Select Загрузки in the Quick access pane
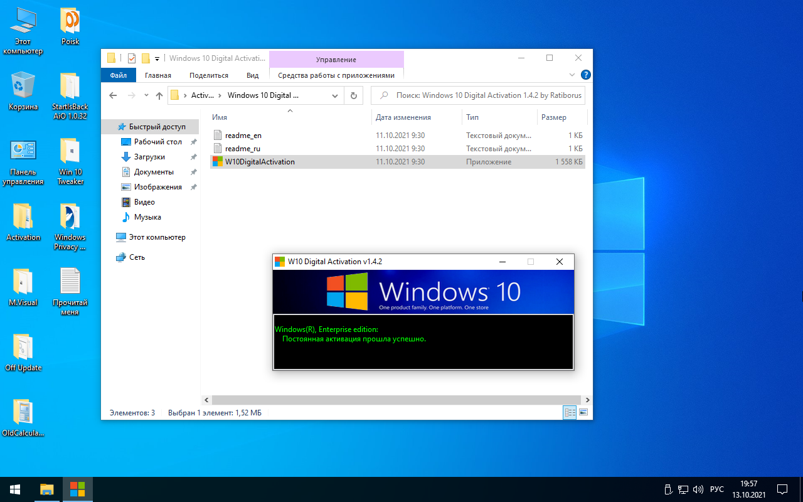 pos(149,157)
